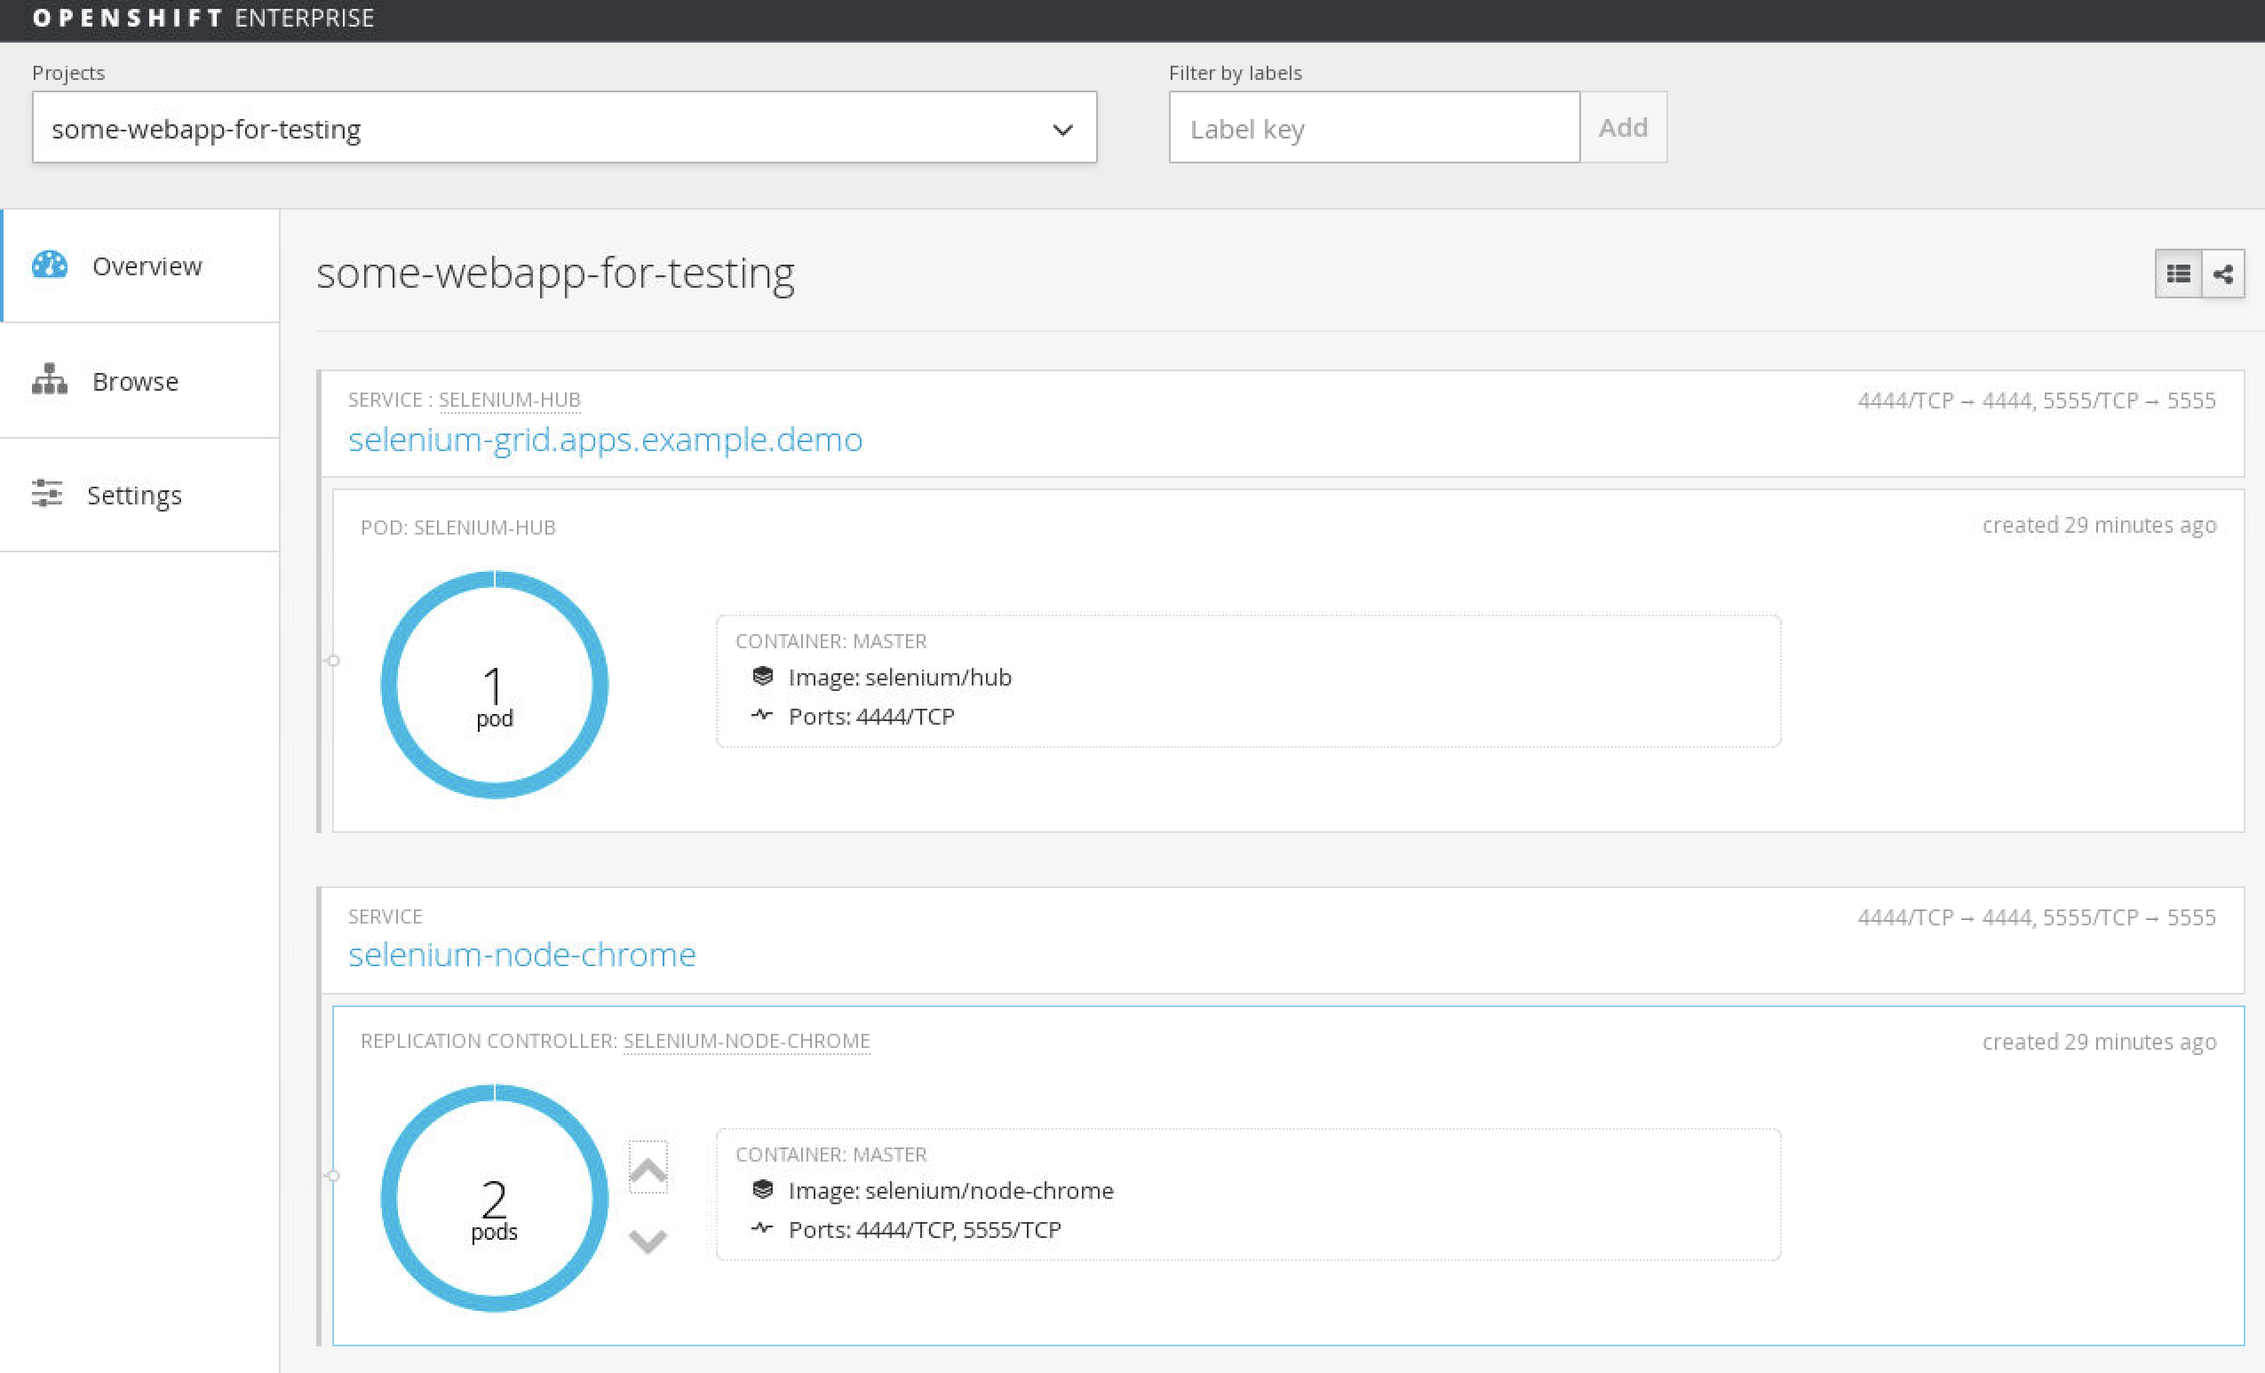Open the Browse menu item
This screenshot has height=1373, width=2265.
point(135,380)
